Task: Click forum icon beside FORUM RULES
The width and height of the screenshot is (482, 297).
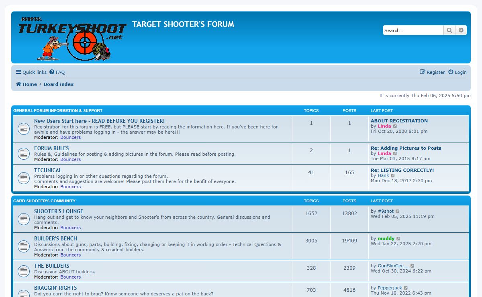Action: click(x=24, y=153)
